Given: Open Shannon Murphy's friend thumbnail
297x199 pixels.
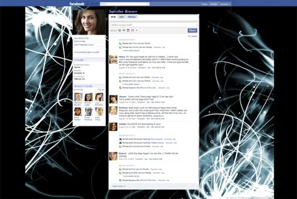Looking at the screenshot, I should (78, 97).
